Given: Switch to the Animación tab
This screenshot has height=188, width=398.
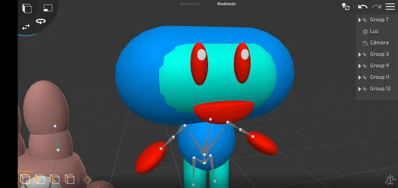Looking at the screenshot, I should pyautogui.click(x=190, y=4).
